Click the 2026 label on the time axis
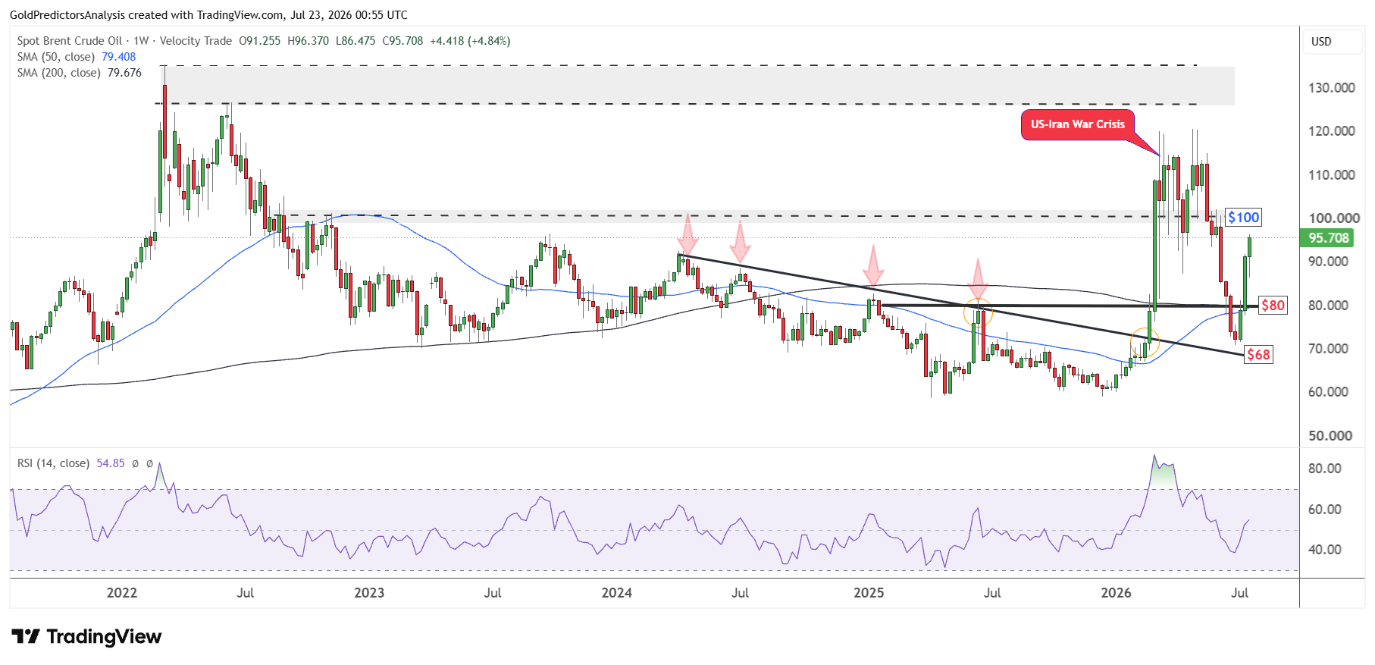The height and width of the screenshot is (665, 1375). (x=1116, y=593)
